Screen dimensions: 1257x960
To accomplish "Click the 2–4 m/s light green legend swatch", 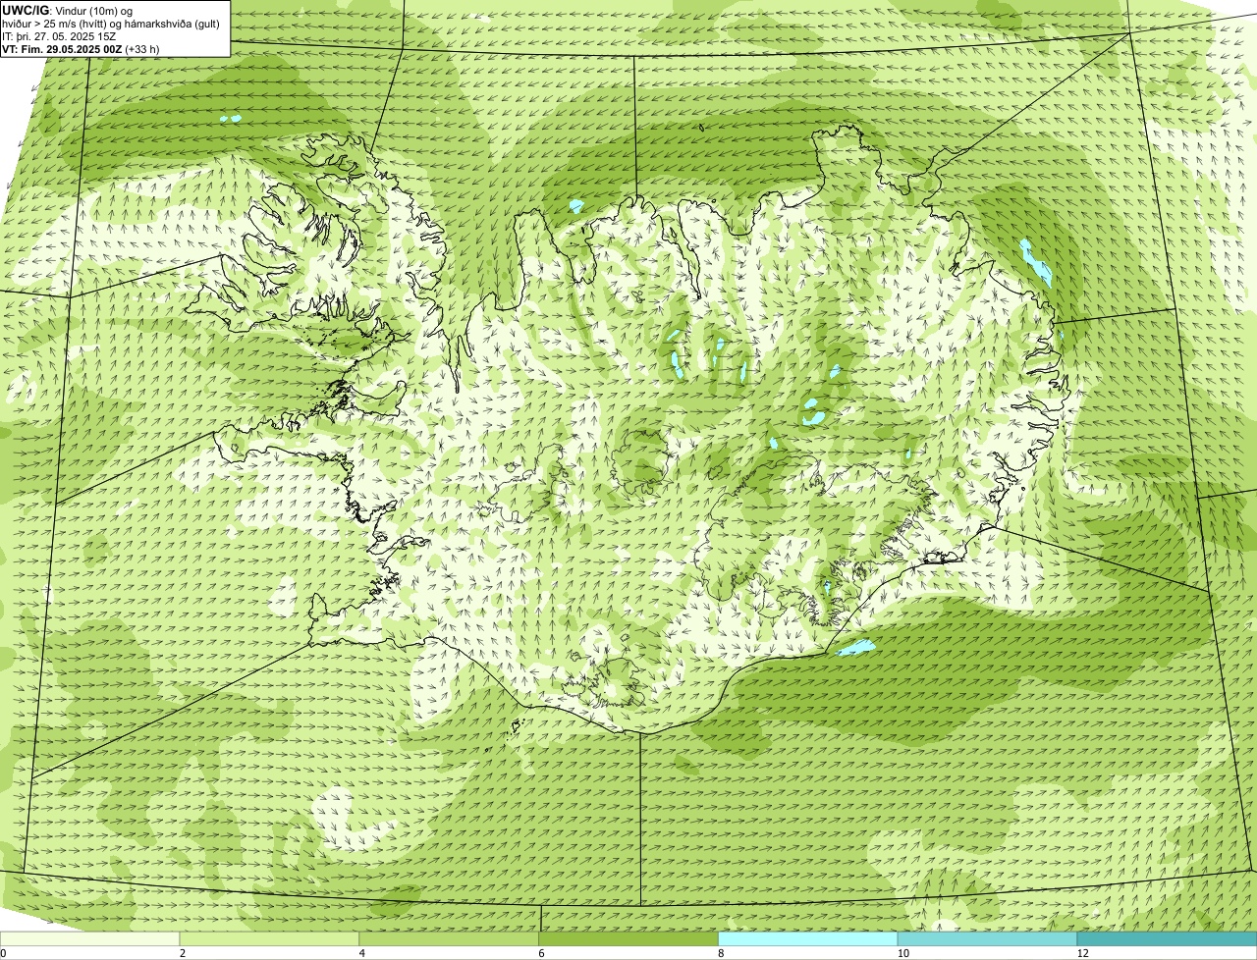I will 270,938.
